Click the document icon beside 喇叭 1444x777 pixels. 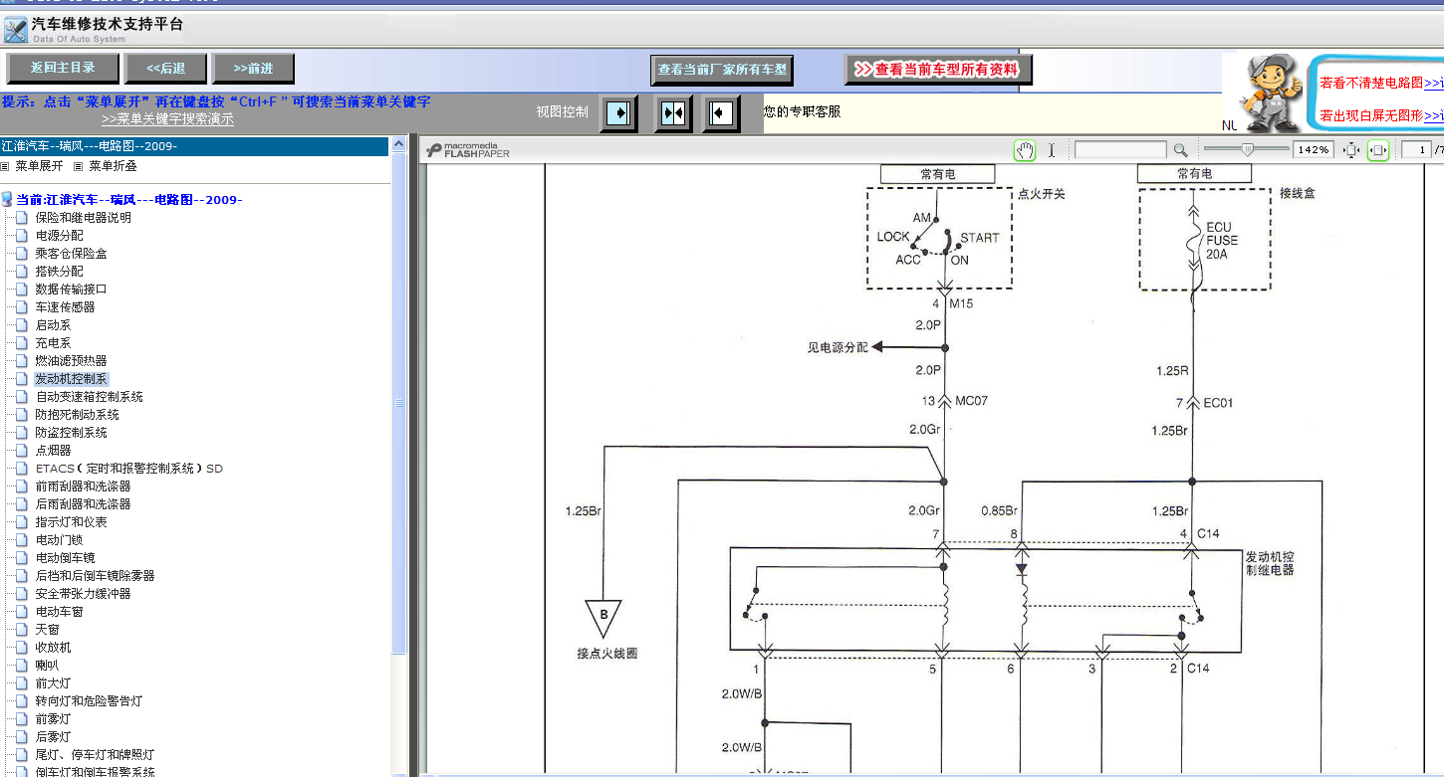22,666
